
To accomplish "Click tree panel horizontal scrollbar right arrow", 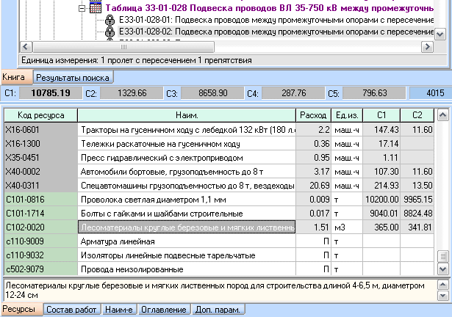I will point(427,46).
